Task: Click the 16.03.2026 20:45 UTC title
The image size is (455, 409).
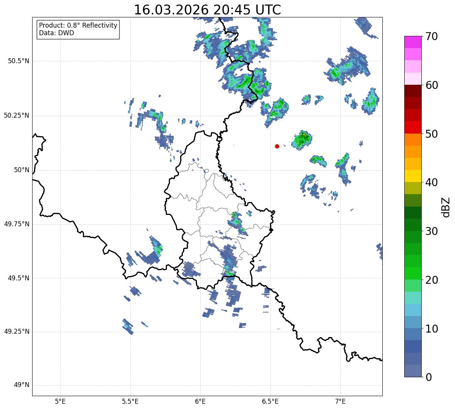Action: point(207,10)
